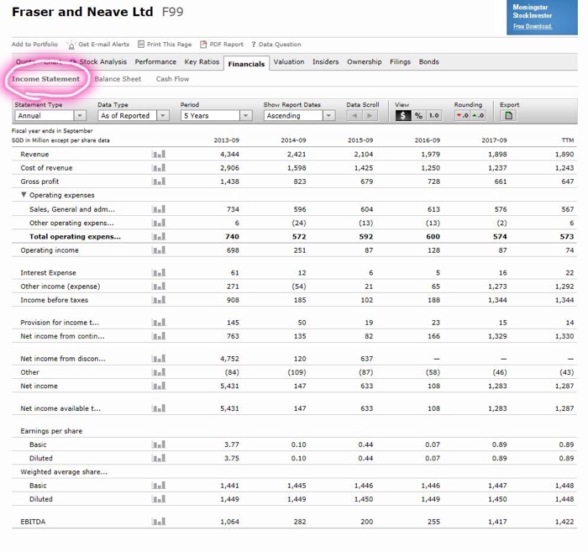The width and height of the screenshot is (588, 552).
Task: Click the Get E-mail Alerts bell link
Action: [x=98, y=45]
